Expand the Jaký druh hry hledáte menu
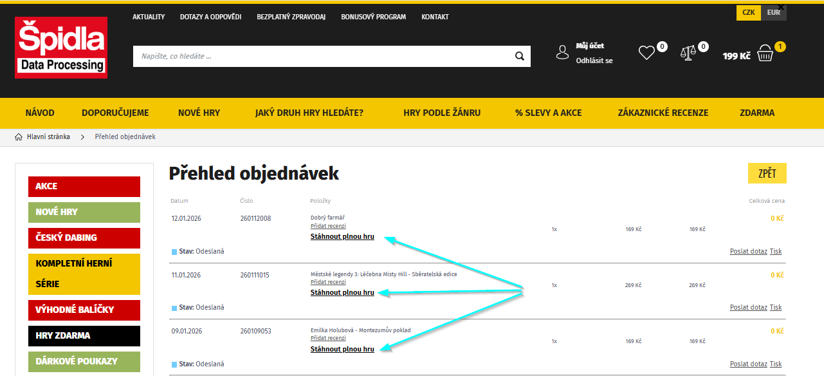This screenshot has width=824, height=376. (x=309, y=113)
